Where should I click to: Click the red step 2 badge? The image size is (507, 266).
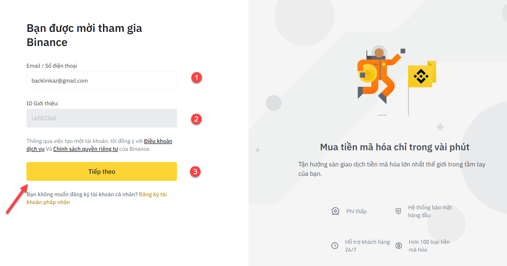(x=196, y=119)
